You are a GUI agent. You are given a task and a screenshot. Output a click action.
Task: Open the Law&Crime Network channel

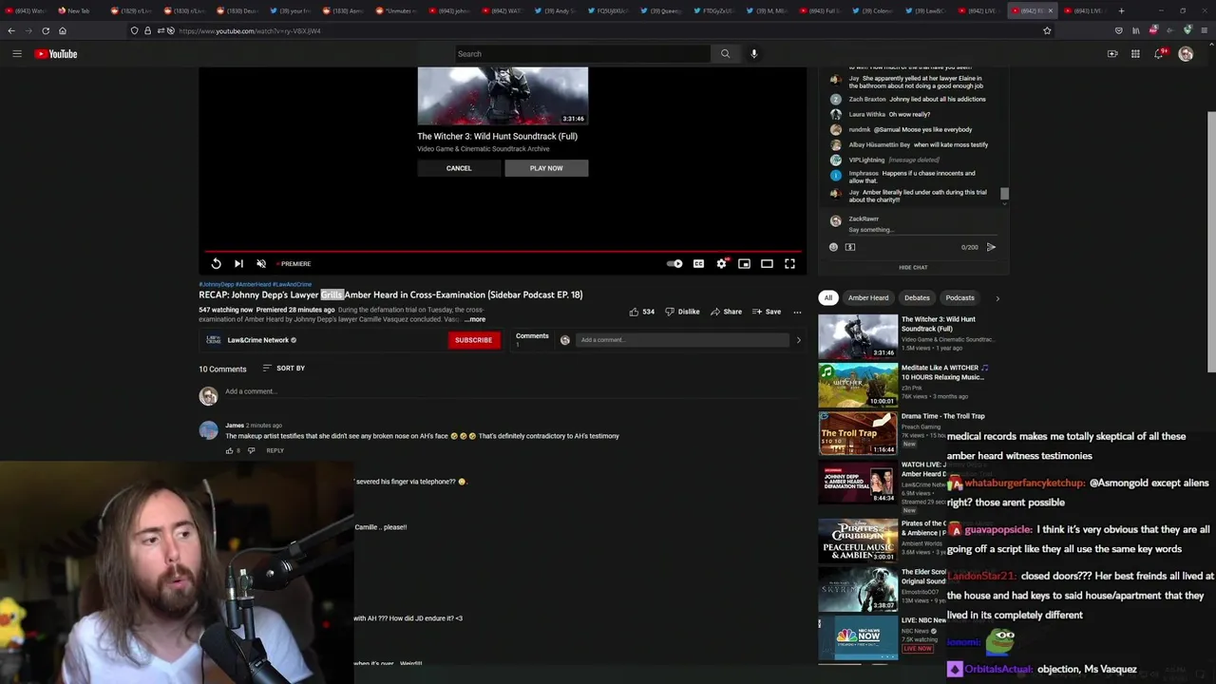257,340
